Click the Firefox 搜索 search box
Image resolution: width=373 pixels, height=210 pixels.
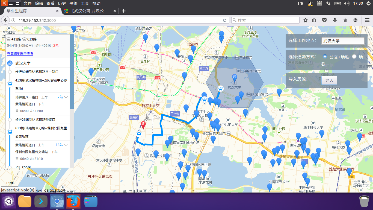pos(265,20)
